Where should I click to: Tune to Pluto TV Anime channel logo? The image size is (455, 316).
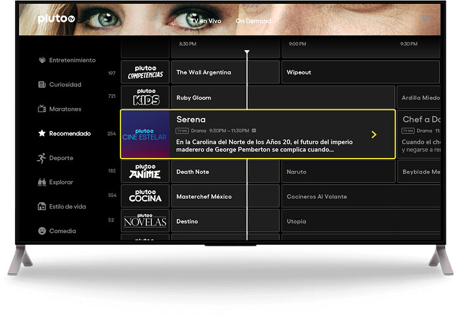pos(145,171)
